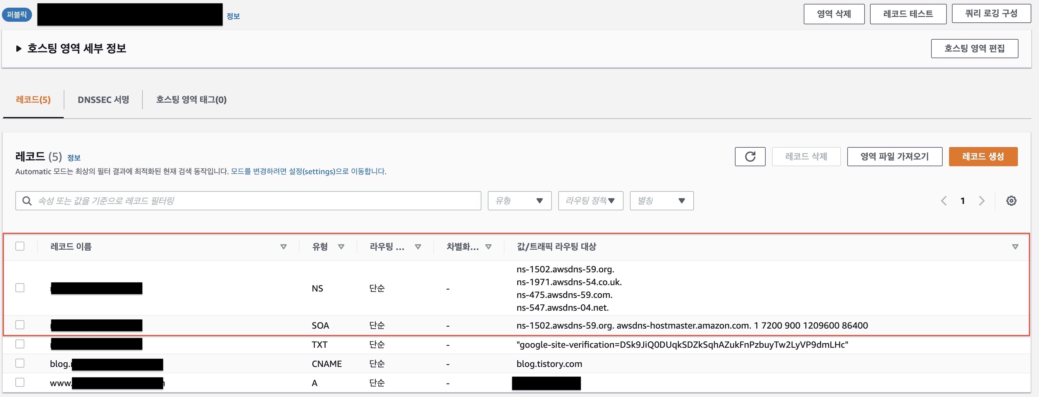
Task: Click the orange 레코드 생성 button
Action: click(x=983, y=157)
